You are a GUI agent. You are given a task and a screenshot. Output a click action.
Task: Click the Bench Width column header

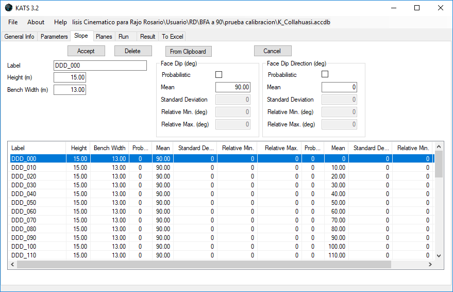tap(109, 148)
